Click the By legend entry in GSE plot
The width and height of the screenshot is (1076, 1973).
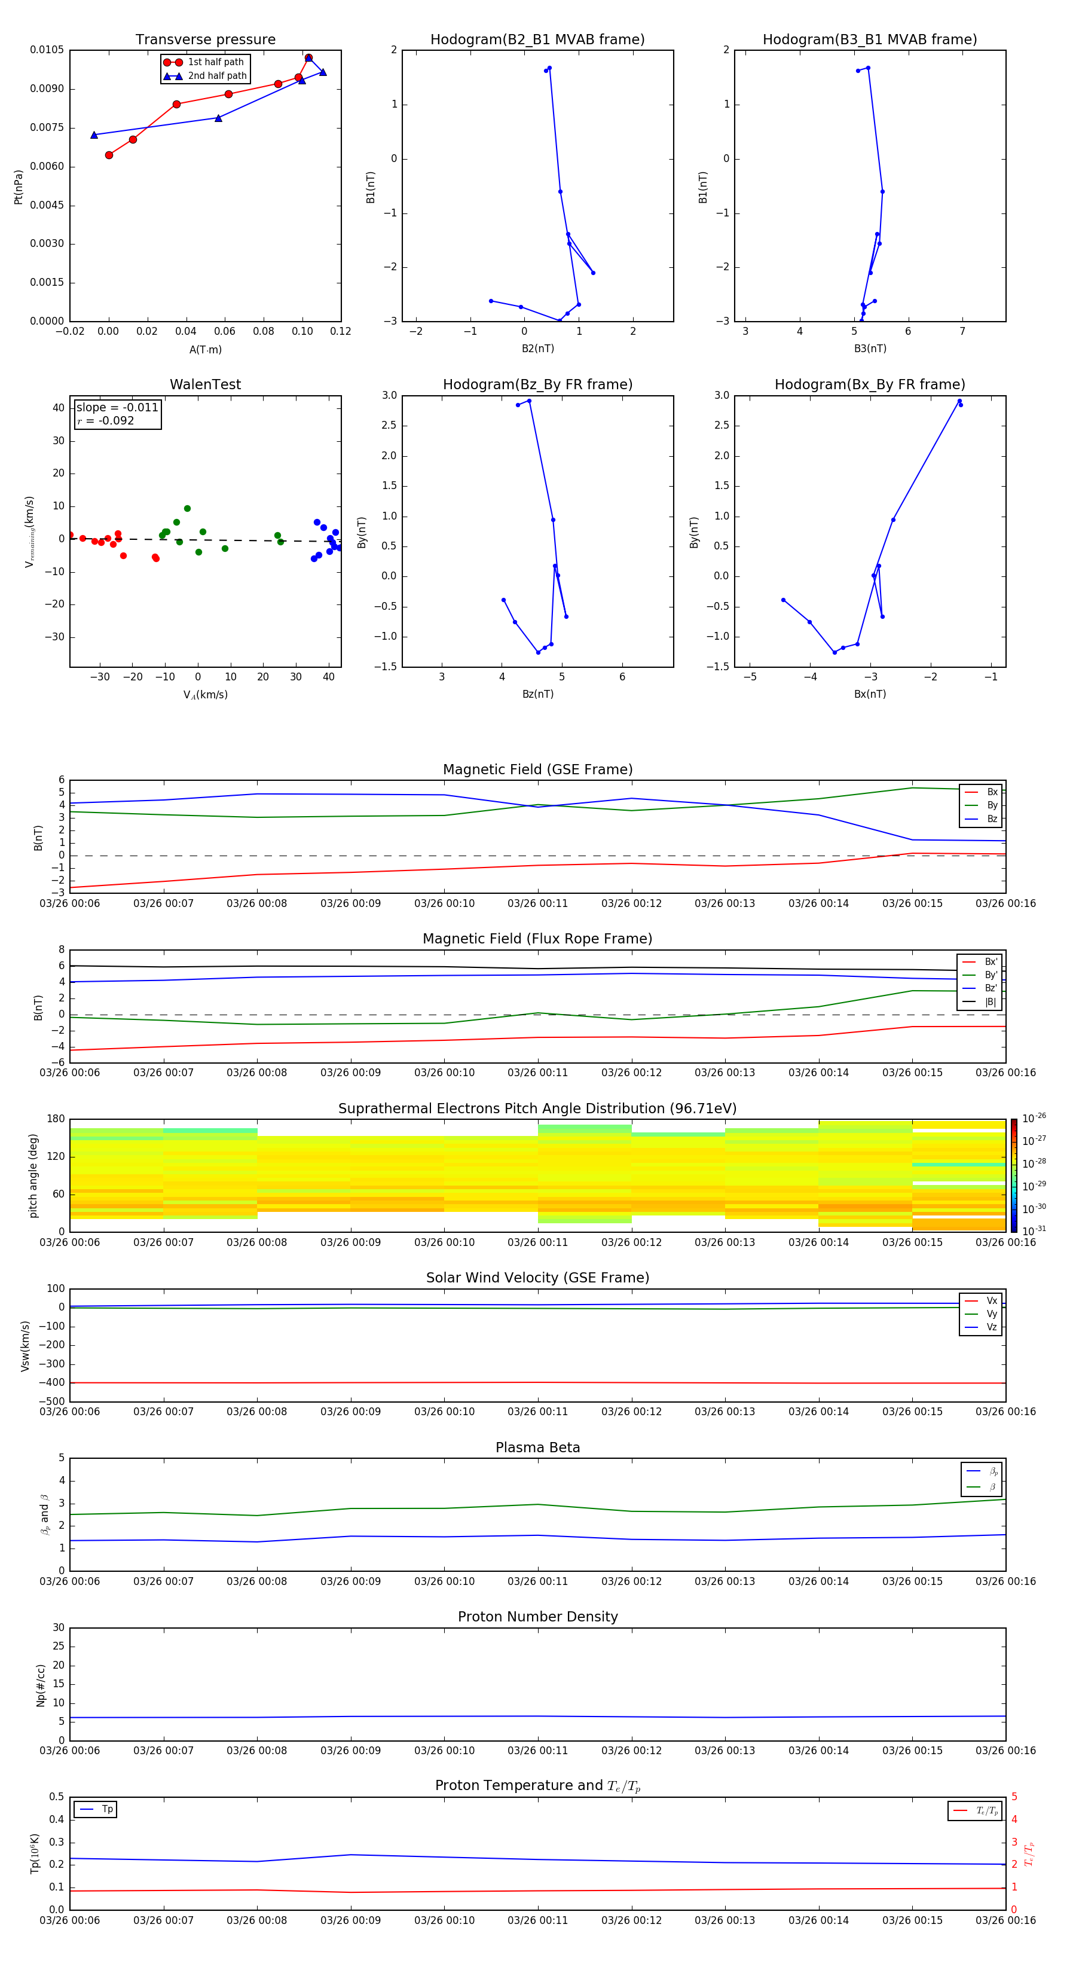pyautogui.click(x=981, y=806)
